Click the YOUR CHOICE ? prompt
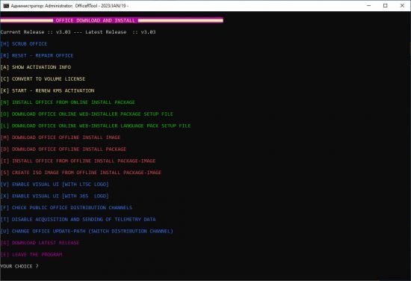This screenshot has height=281, width=411. tap(19, 266)
